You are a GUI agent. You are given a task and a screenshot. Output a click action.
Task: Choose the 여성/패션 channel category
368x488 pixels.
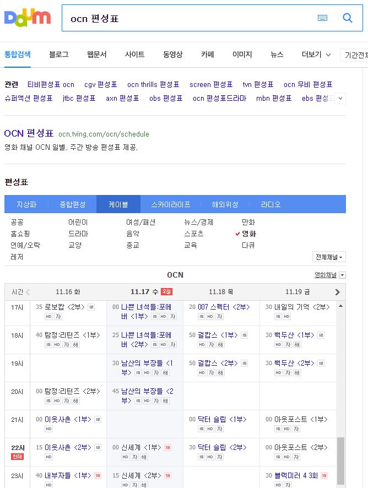140,222
